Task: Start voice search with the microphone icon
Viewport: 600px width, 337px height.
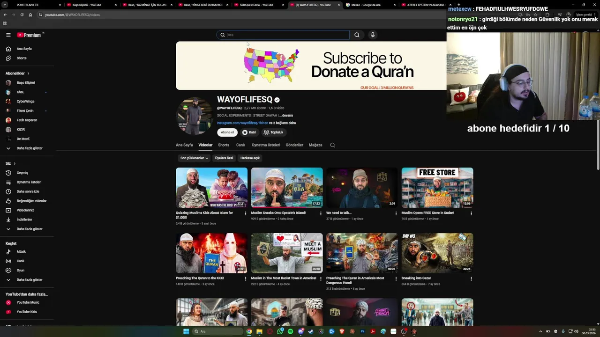Action: (x=373, y=35)
